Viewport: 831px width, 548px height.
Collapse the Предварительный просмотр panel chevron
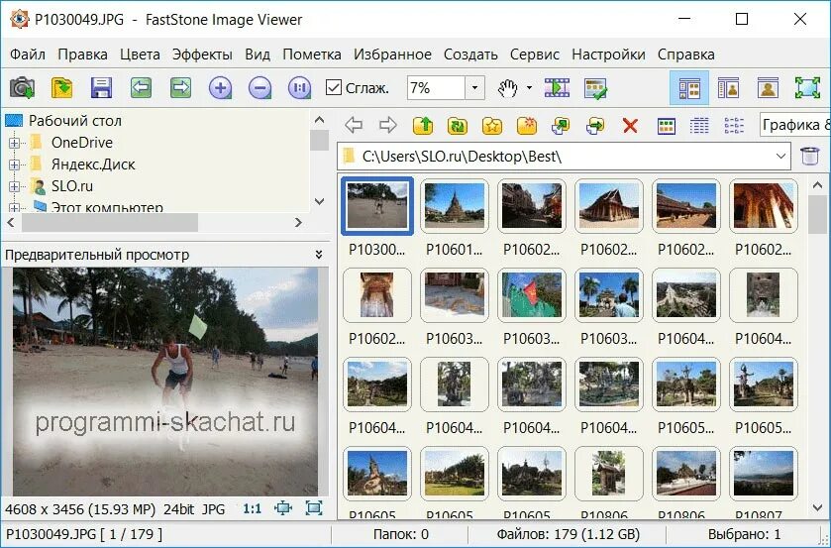[319, 255]
